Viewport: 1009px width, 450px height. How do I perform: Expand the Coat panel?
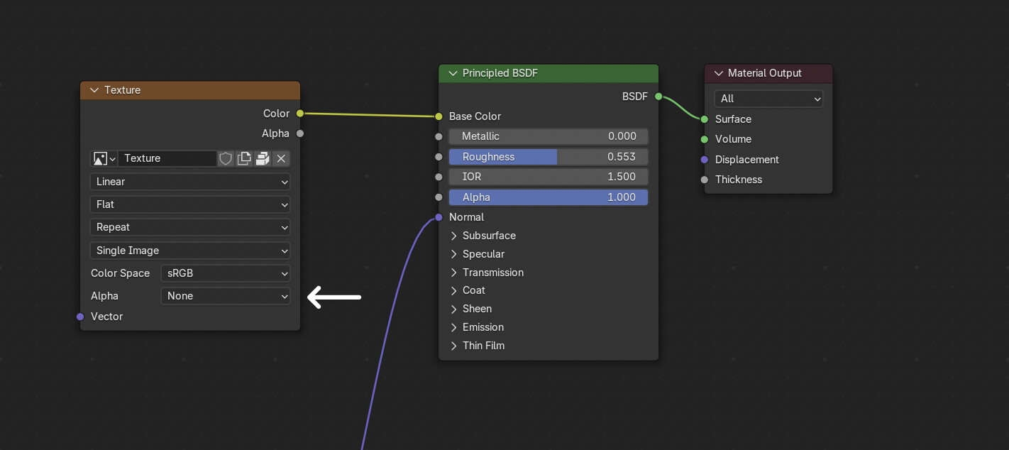point(454,290)
